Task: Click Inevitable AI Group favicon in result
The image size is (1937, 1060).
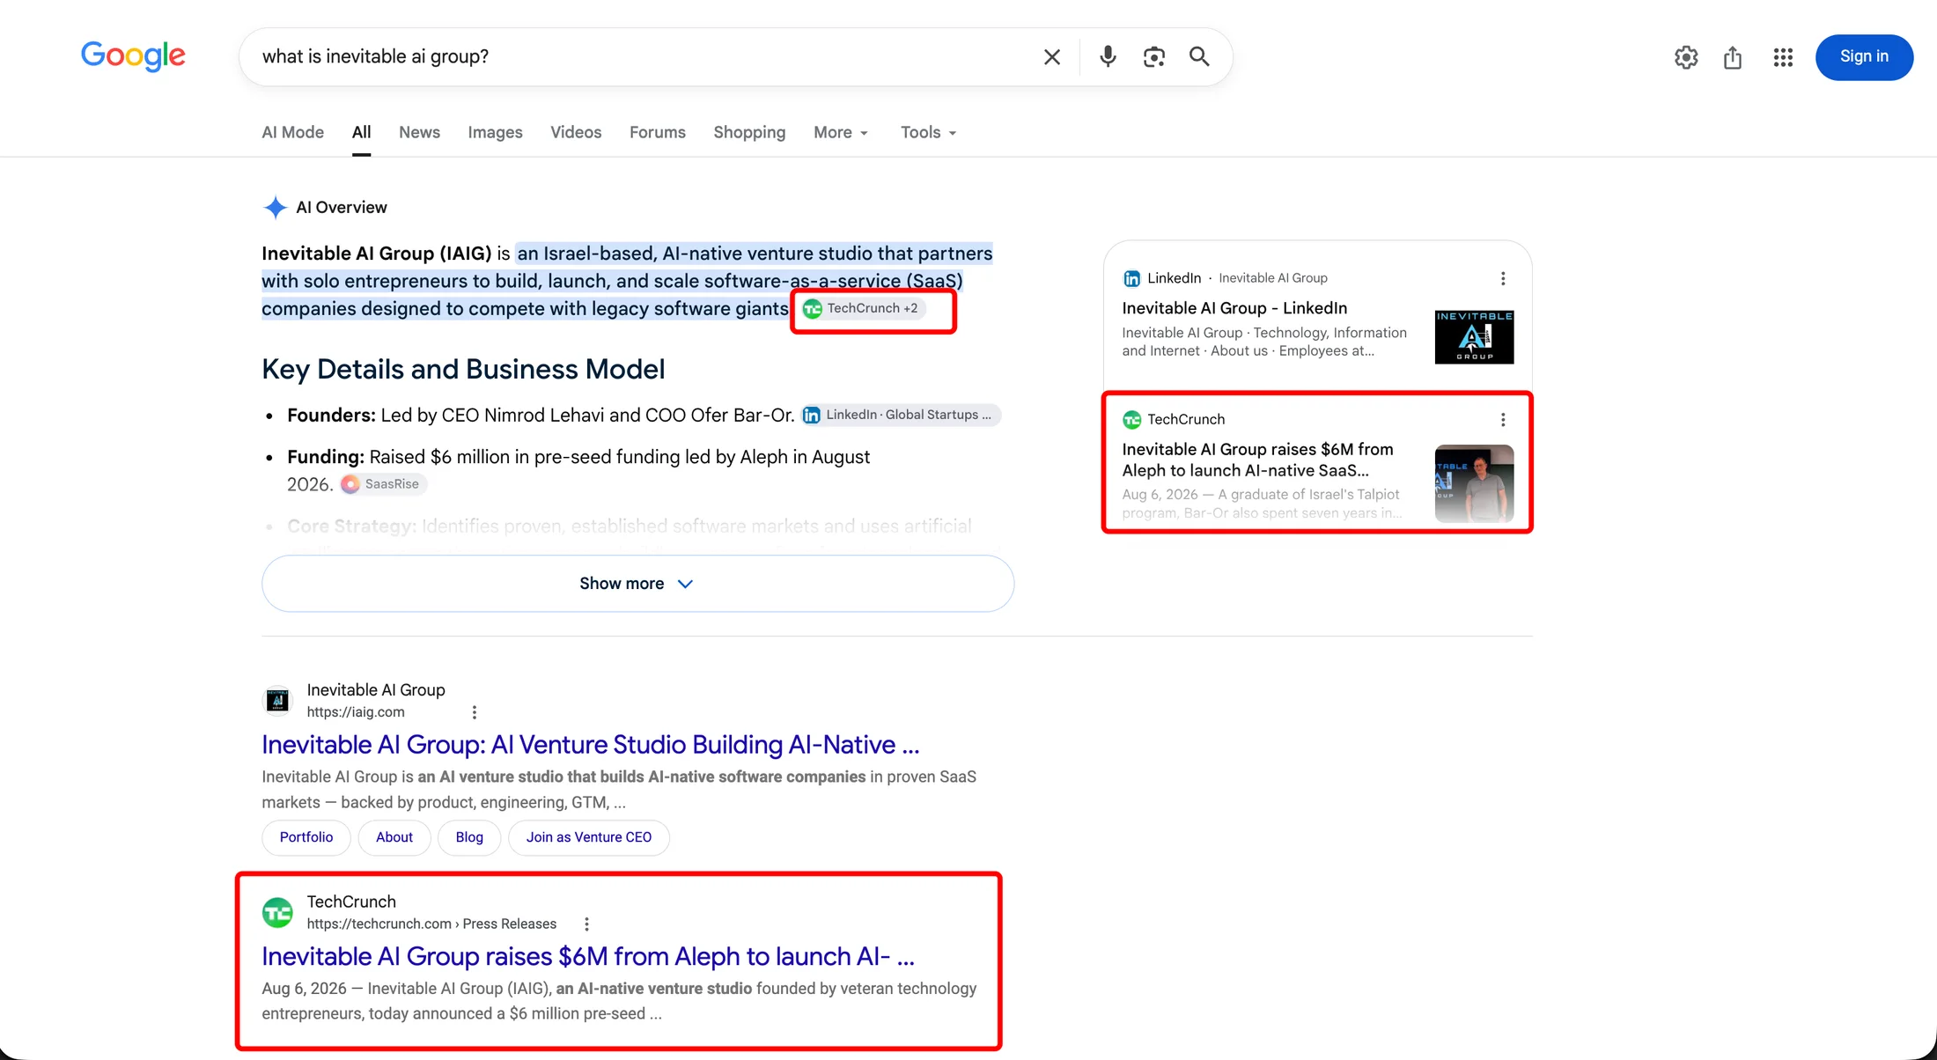Action: pyautogui.click(x=277, y=701)
